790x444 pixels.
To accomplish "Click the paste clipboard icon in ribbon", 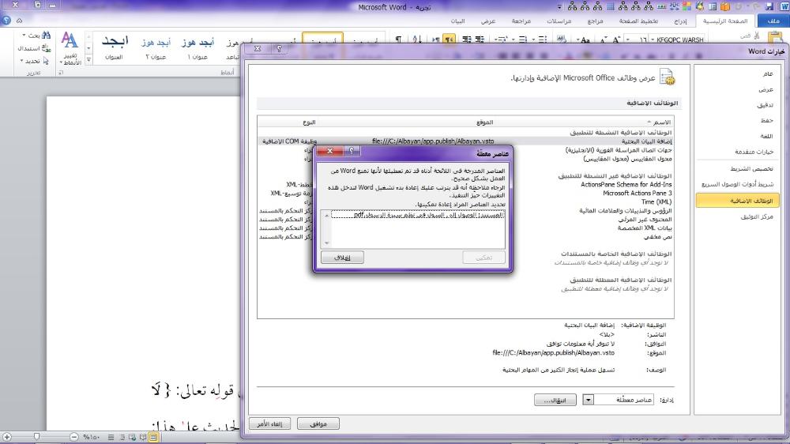I will pyautogui.click(x=777, y=36).
